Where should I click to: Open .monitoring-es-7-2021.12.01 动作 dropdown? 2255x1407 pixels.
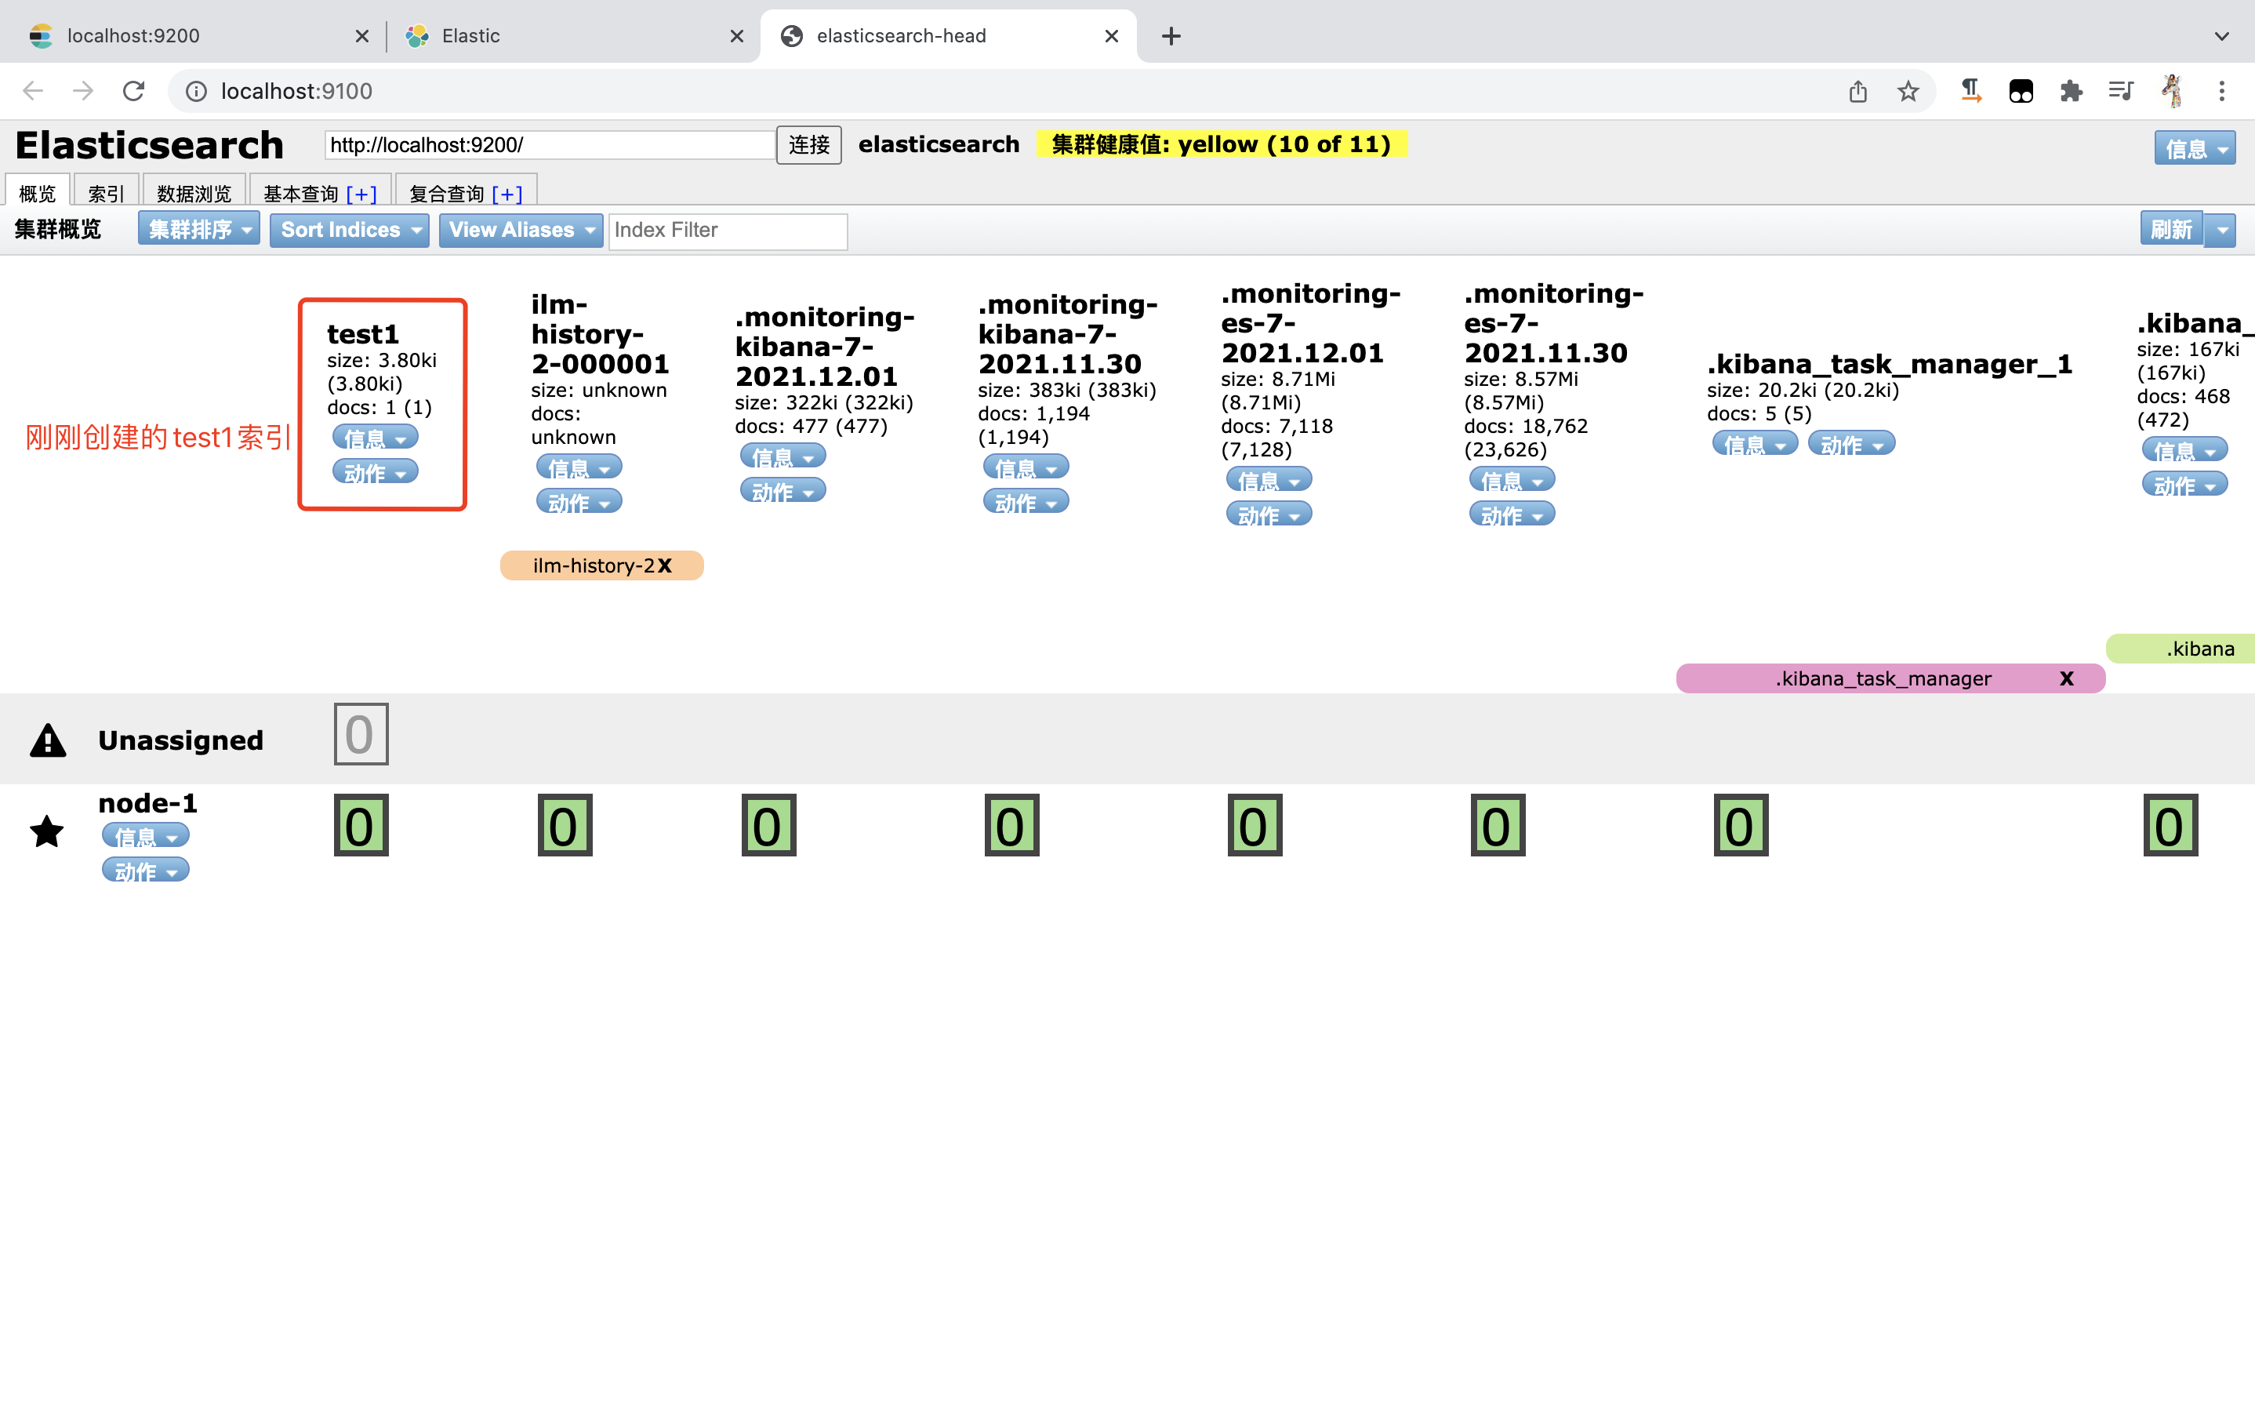click(1269, 514)
